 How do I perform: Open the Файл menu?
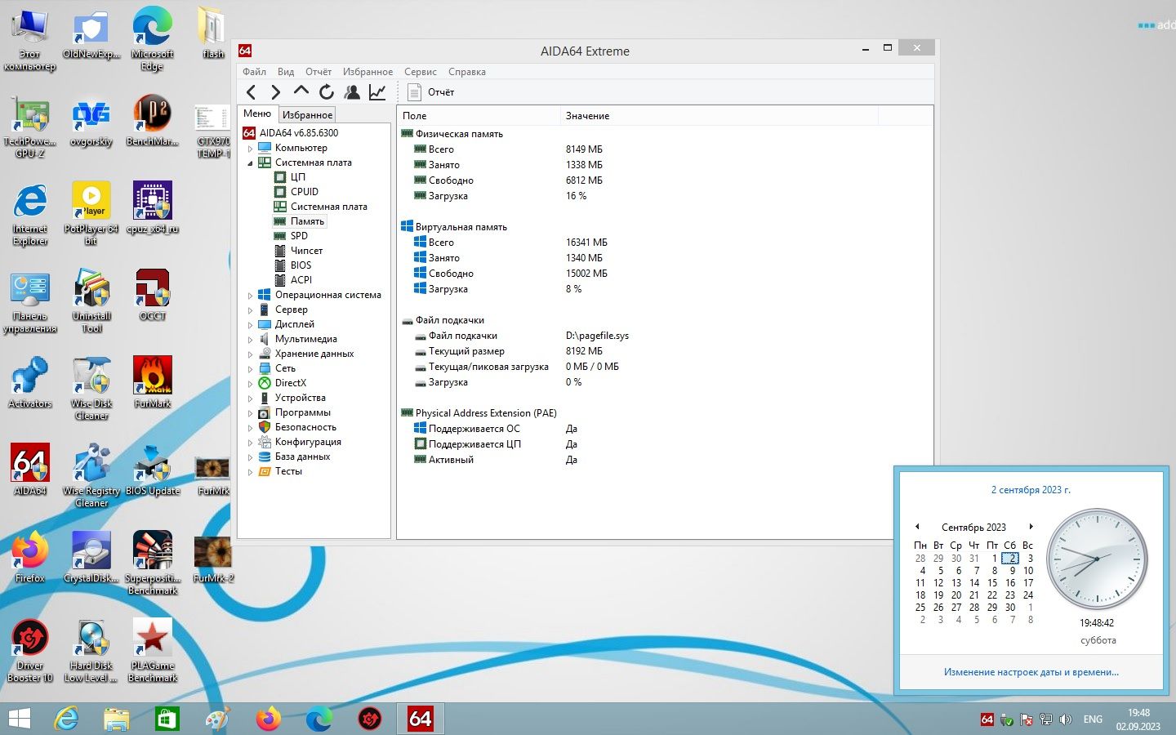[x=254, y=72]
